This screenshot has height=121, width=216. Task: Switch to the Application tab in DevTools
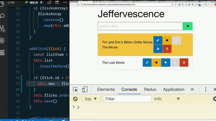pos(173,89)
